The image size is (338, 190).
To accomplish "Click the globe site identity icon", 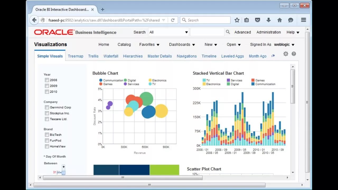I will [43, 20].
